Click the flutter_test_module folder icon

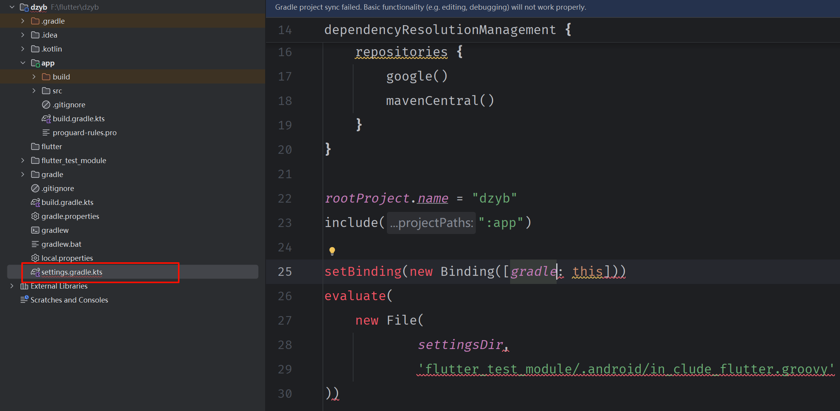point(35,160)
